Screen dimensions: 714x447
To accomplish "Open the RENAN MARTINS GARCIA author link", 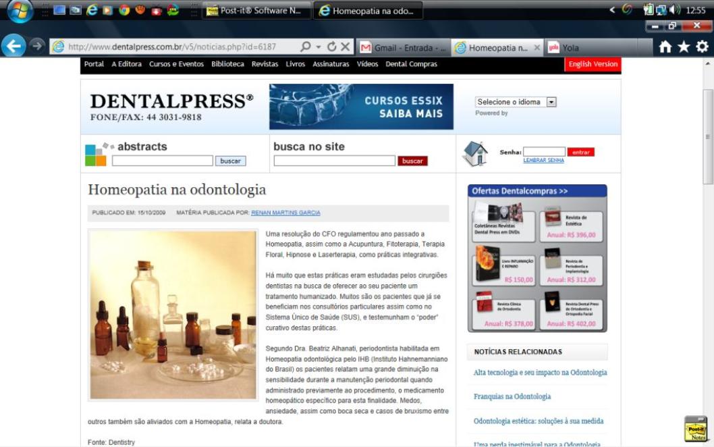I will tap(285, 213).
